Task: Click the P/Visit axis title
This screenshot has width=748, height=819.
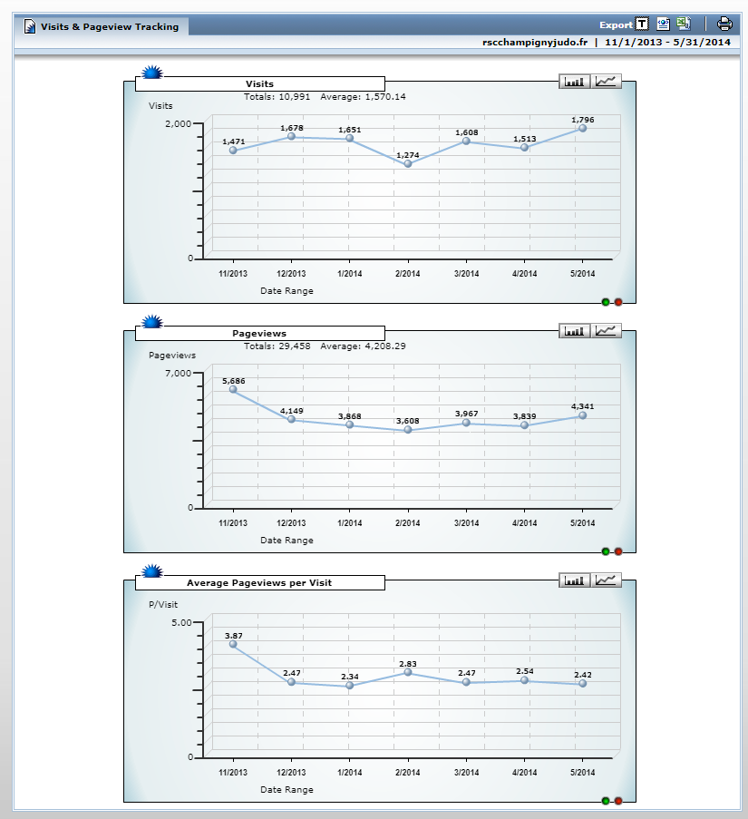Action: 163,604
